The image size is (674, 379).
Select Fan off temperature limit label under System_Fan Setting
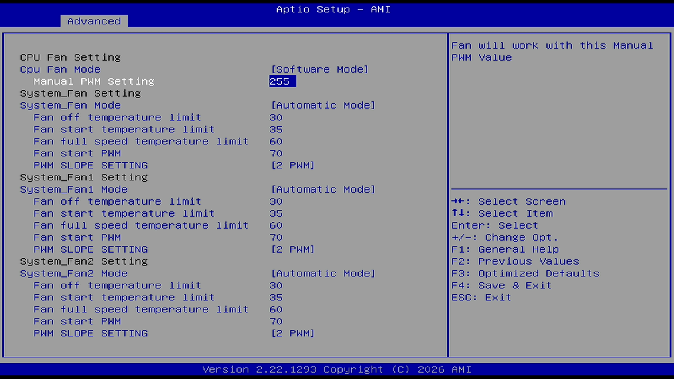pos(117,118)
